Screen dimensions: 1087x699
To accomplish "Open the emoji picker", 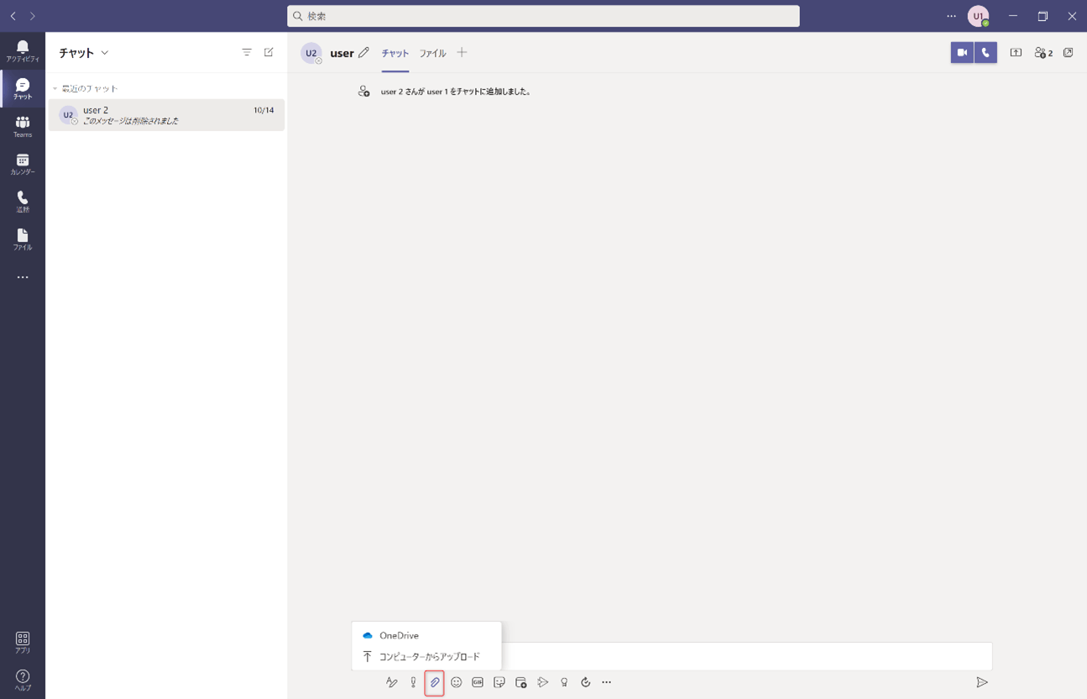I will [x=456, y=682].
